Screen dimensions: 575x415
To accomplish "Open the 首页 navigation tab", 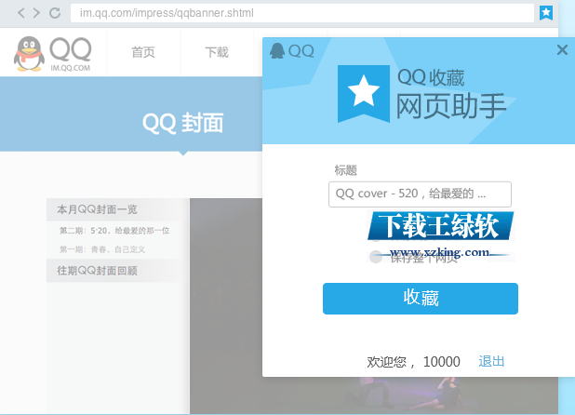I will tap(143, 52).
